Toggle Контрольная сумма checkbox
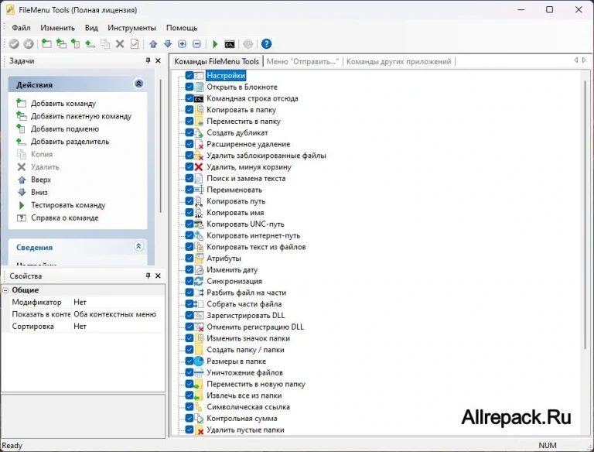The width and height of the screenshot is (594, 452). coord(189,418)
